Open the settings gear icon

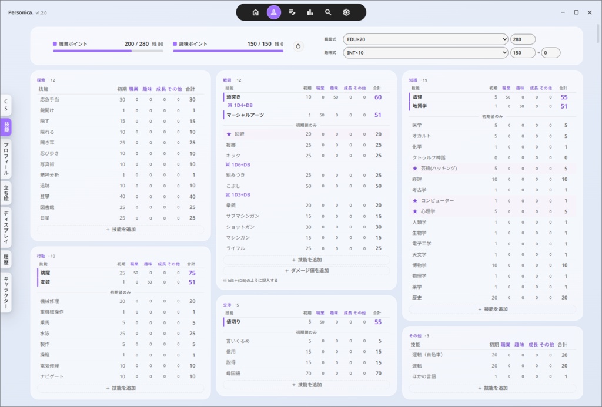coord(346,12)
